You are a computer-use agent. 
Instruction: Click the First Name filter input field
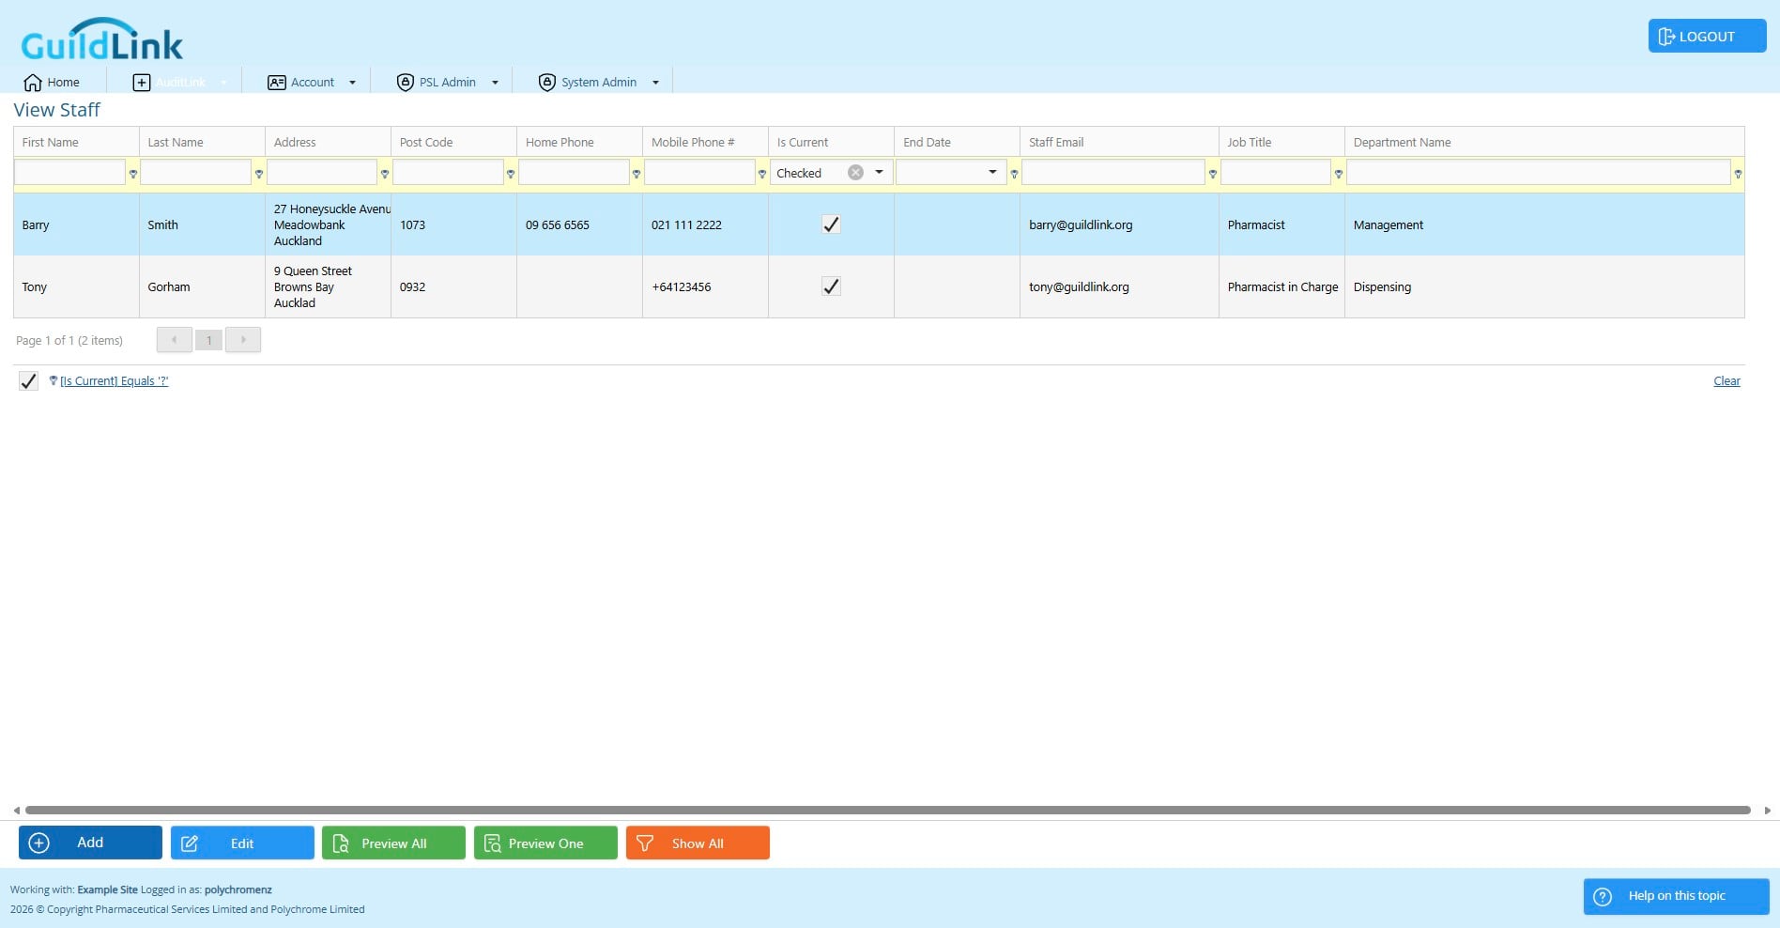coord(69,172)
